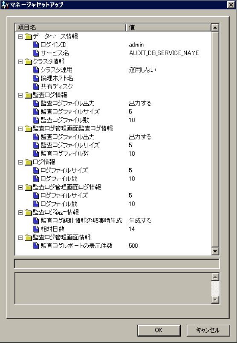
Task: Collapse the 監査ログ情報 tree node
Action: [20, 96]
